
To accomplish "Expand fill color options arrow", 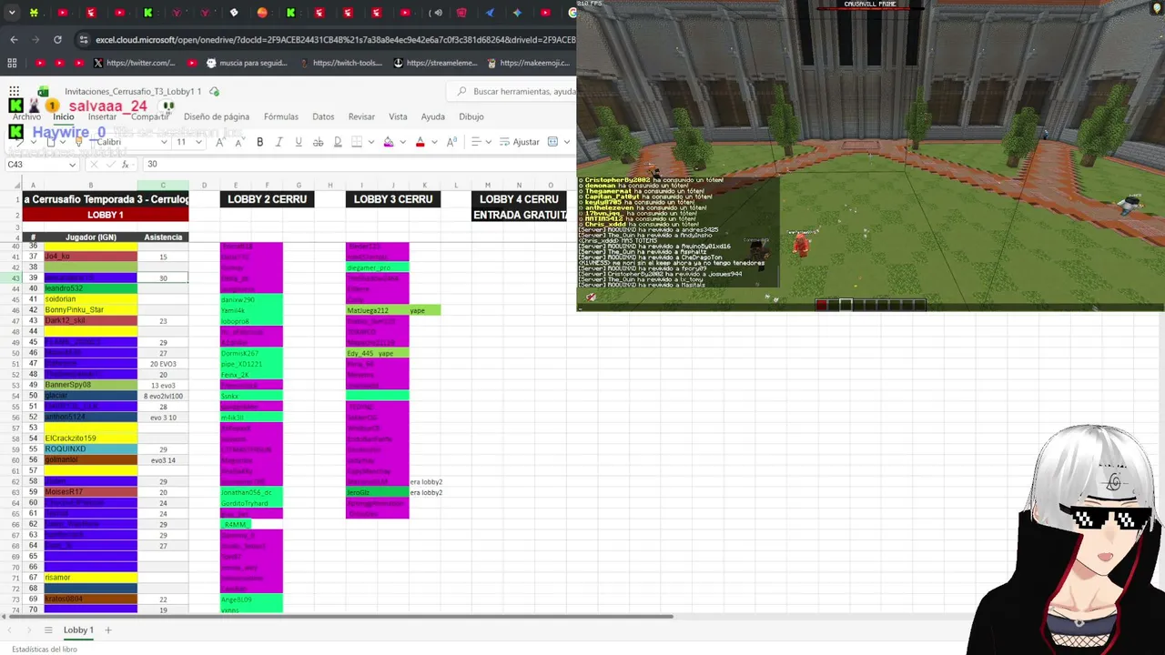I will [402, 142].
